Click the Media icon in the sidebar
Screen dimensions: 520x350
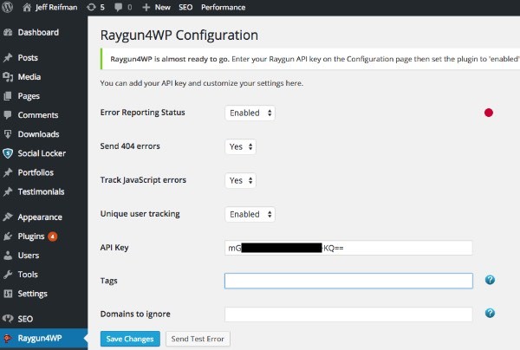8,77
